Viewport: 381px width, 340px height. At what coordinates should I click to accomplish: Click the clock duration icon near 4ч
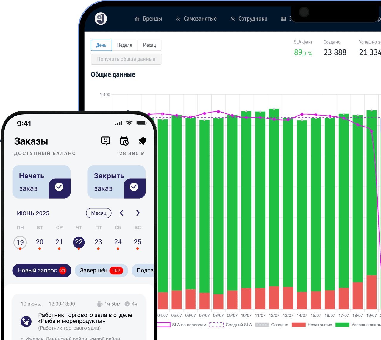(x=127, y=304)
